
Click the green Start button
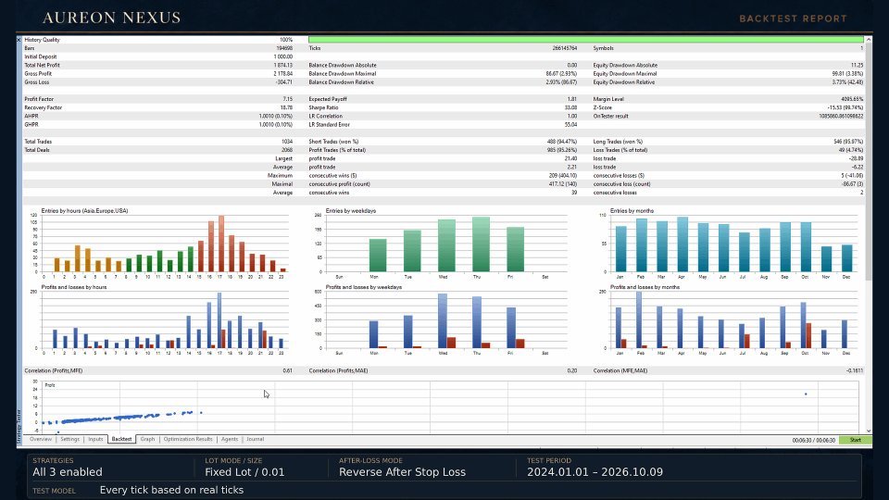(x=855, y=440)
